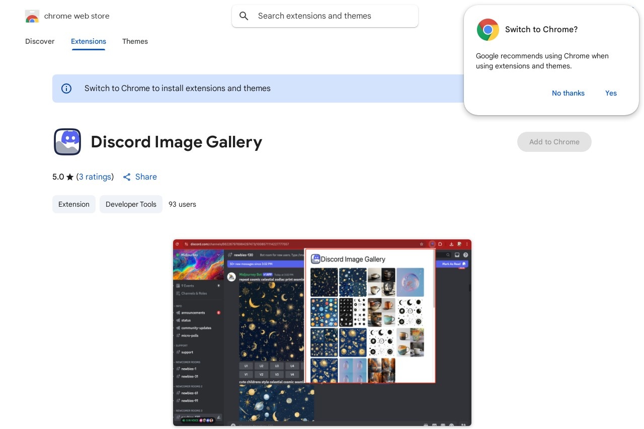Click the search magnifier icon
The image size is (644, 429).
[x=244, y=16]
